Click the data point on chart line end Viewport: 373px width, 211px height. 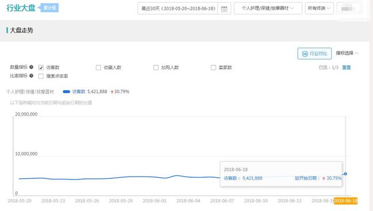pos(345,174)
